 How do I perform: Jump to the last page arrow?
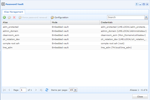pyautogui.click(x=41, y=90)
